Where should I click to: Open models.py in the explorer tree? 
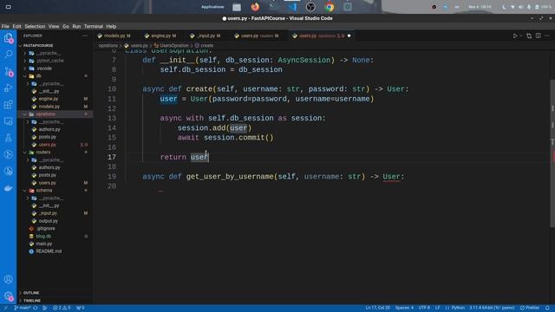[49, 107]
